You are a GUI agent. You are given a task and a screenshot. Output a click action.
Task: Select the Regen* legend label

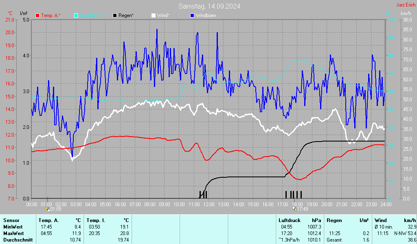[126, 15]
